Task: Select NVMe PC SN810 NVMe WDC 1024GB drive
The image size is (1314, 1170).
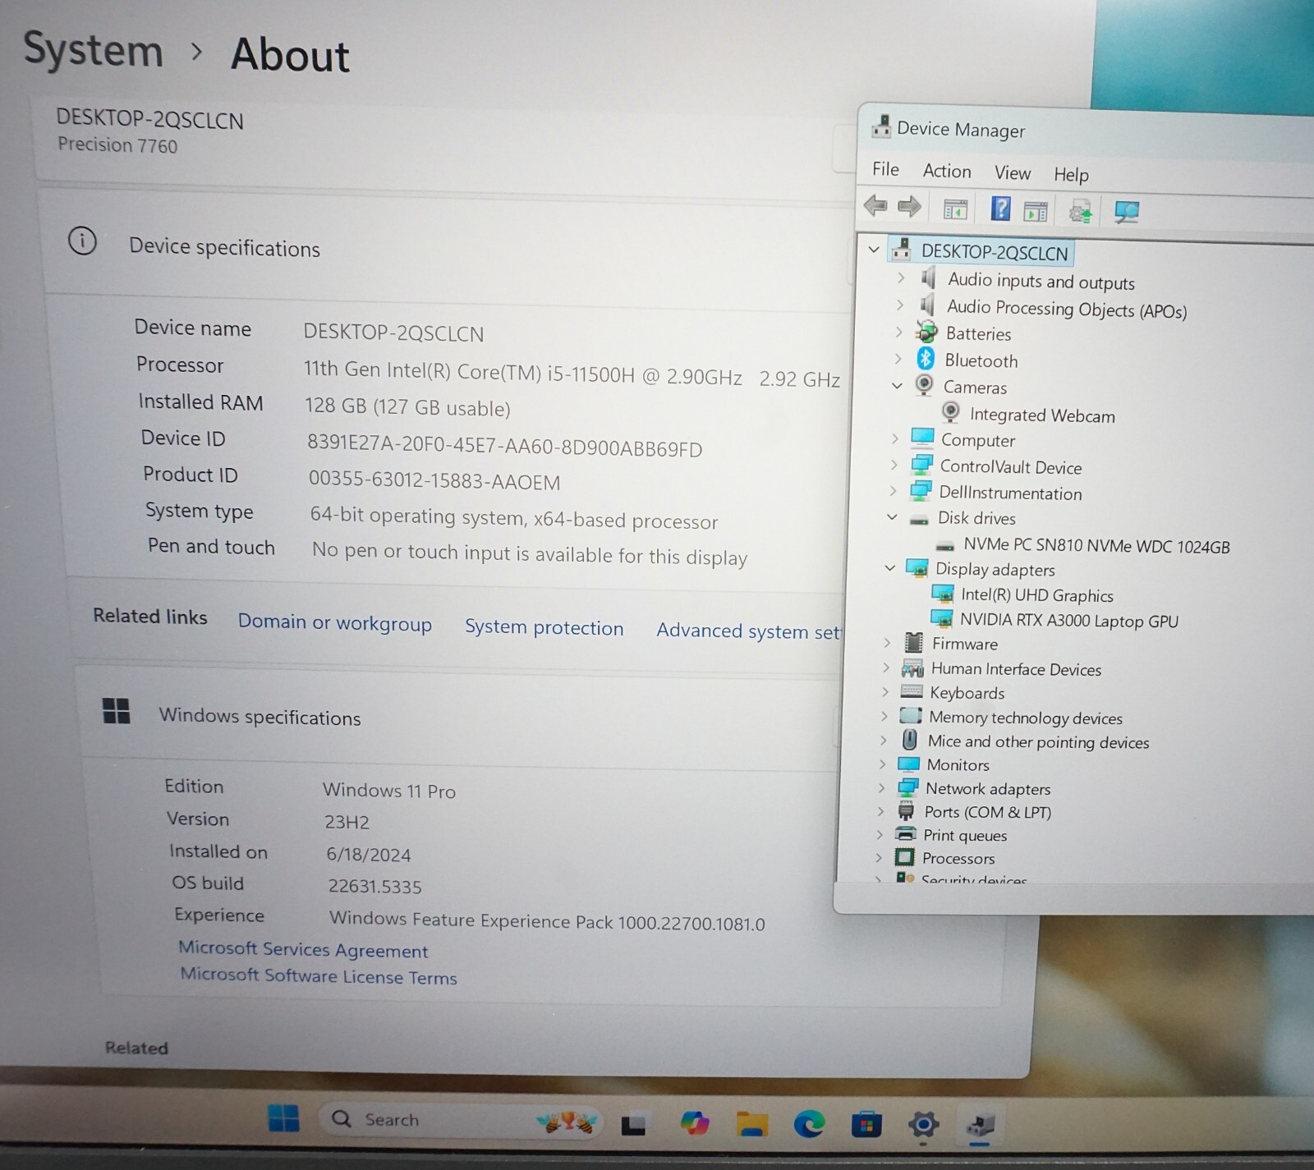Action: point(1096,546)
